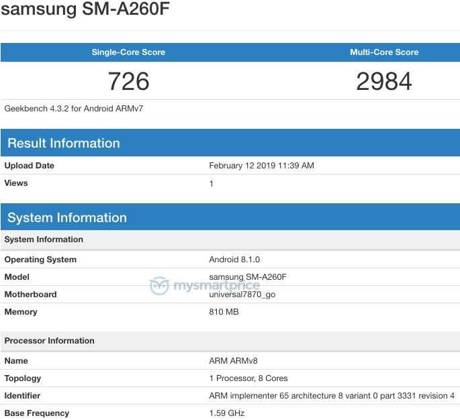Click the Views row label
The image size is (460, 420).
16,183
